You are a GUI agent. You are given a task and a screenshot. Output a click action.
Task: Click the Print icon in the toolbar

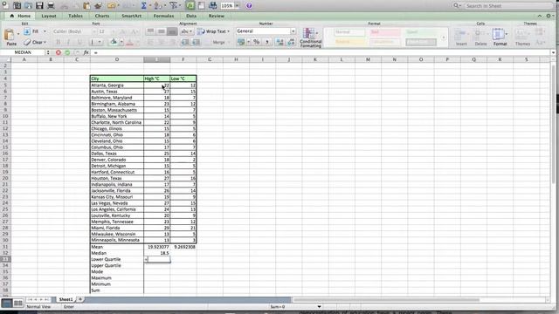pos(51,5)
